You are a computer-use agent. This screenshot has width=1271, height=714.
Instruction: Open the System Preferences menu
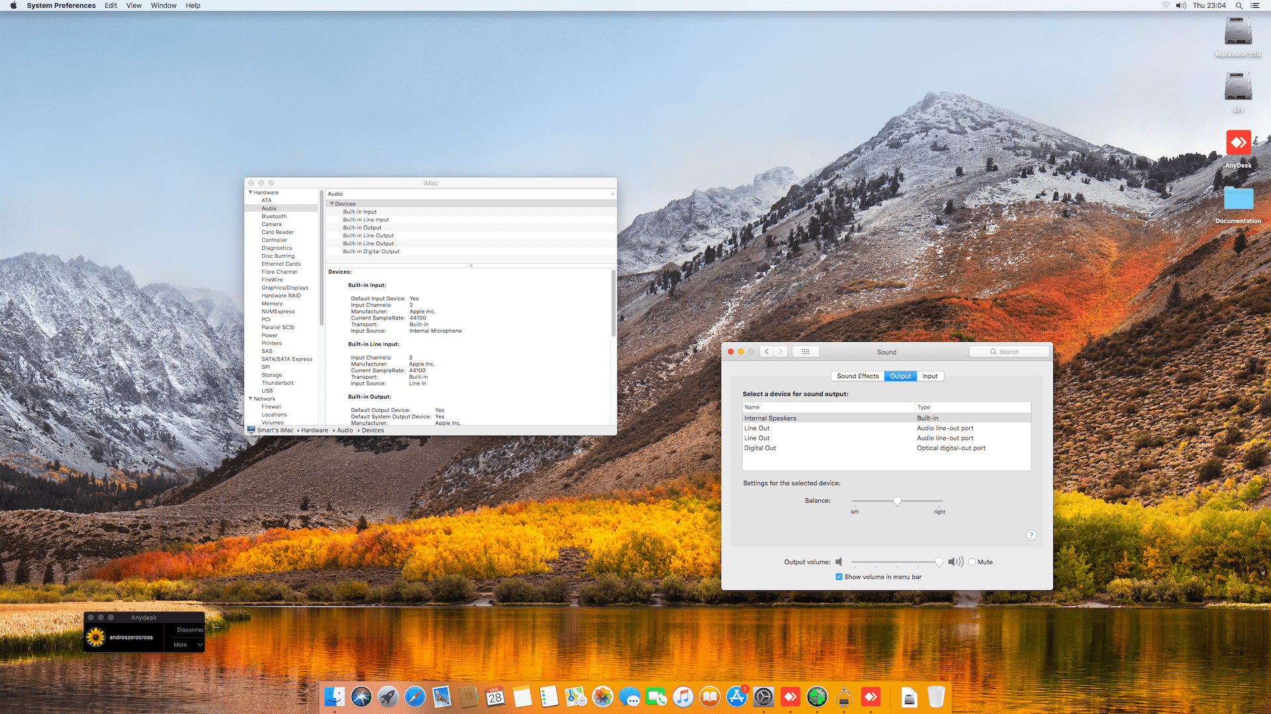click(x=61, y=5)
